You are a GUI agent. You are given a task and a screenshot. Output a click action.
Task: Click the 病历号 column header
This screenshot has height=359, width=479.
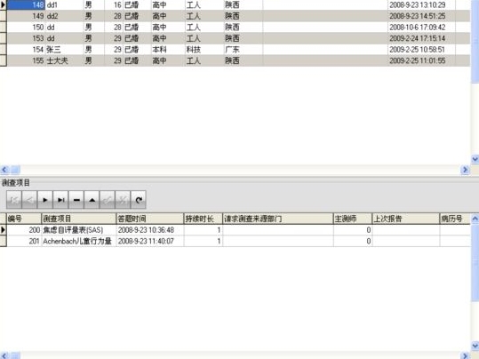click(455, 219)
